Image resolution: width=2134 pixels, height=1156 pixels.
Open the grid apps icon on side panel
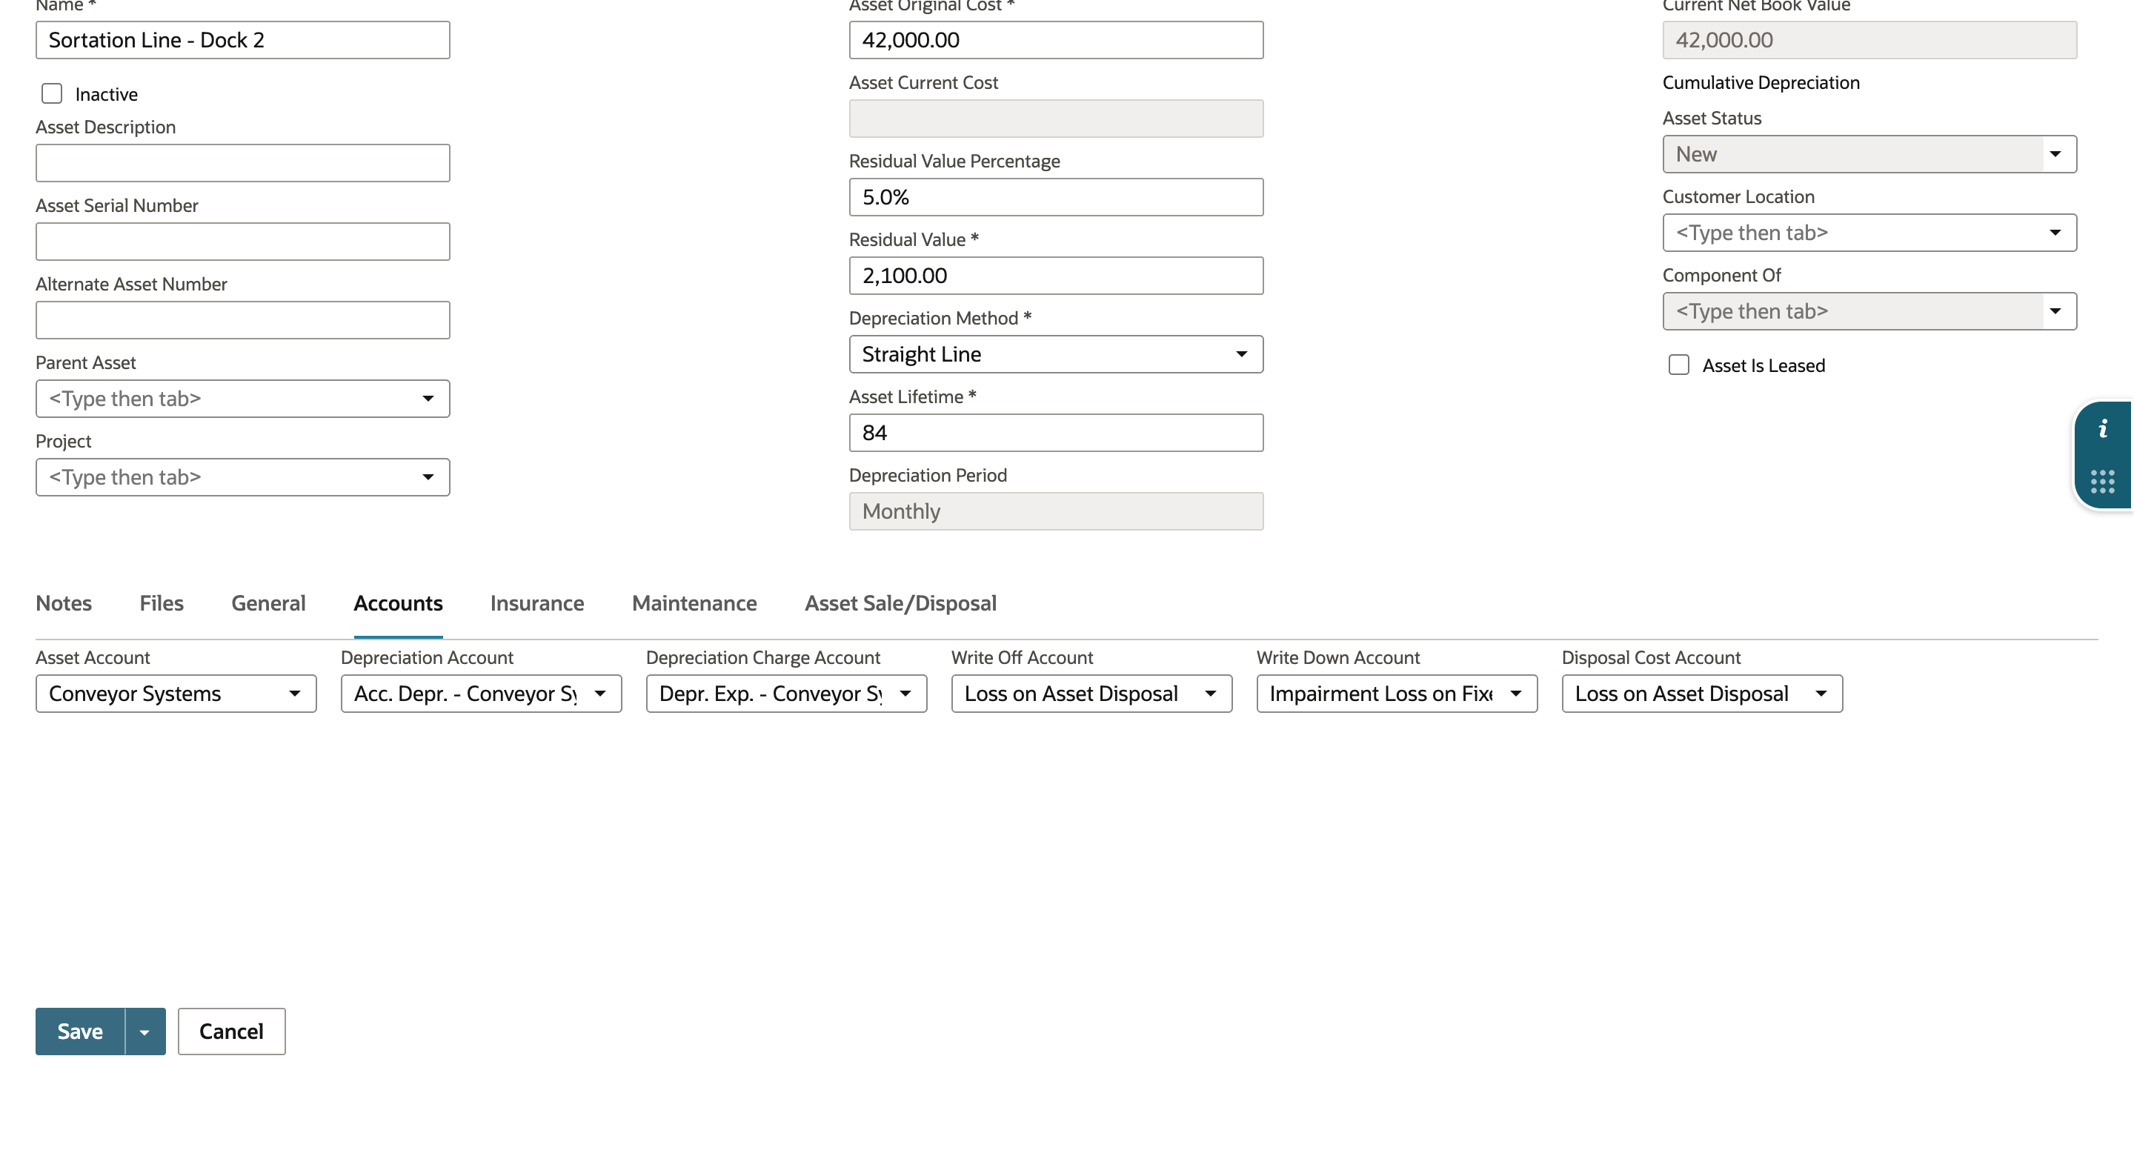(x=2103, y=482)
